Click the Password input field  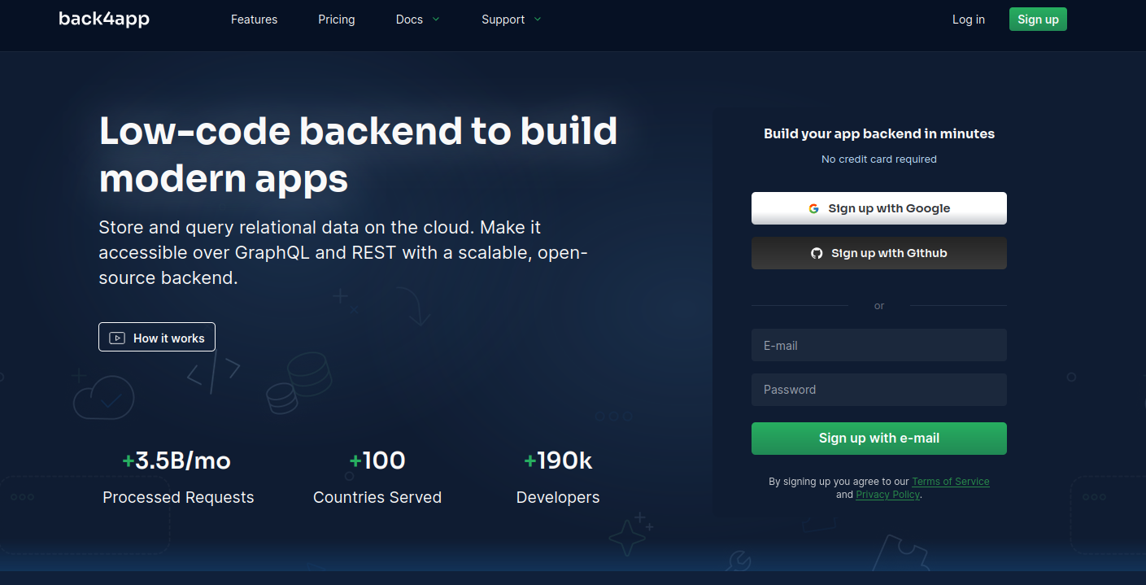pos(879,390)
